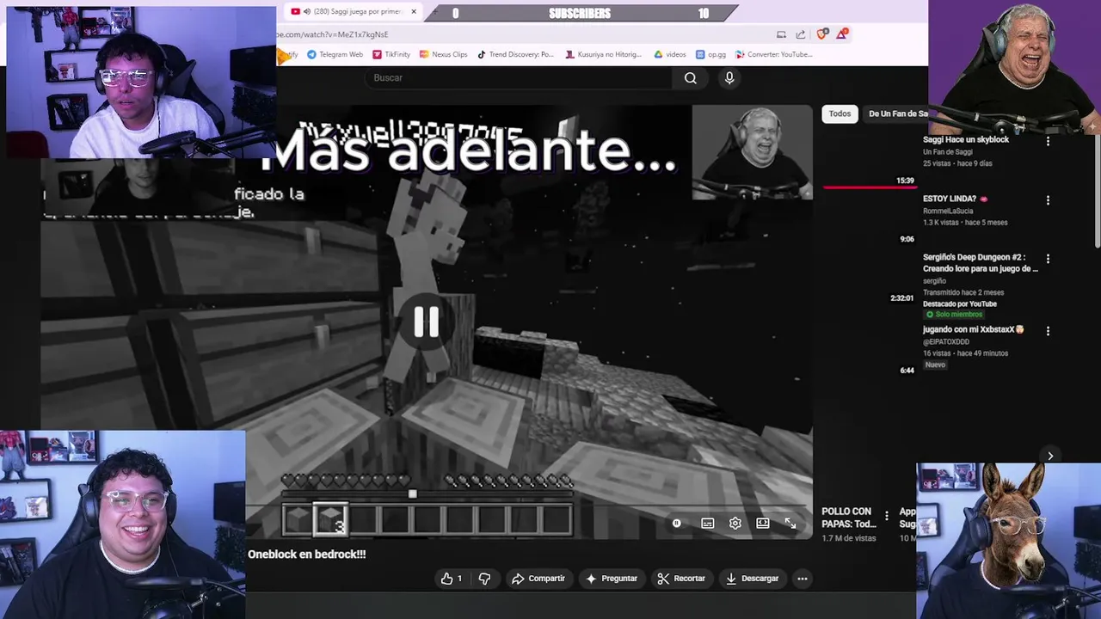
Task: Toggle autoplay switch in player controls
Action: click(x=677, y=523)
